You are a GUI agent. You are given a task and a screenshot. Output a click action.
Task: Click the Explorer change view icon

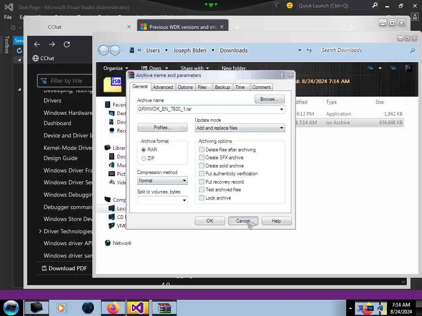[x=371, y=68]
